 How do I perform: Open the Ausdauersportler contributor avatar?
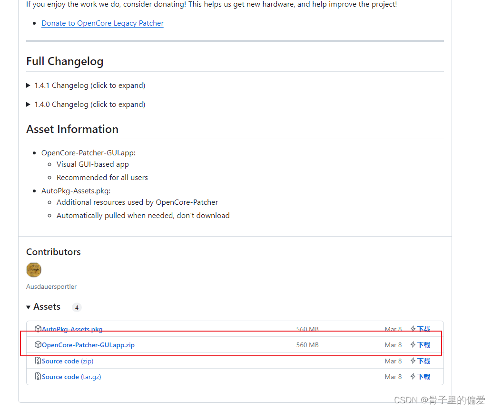click(x=34, y=270)
